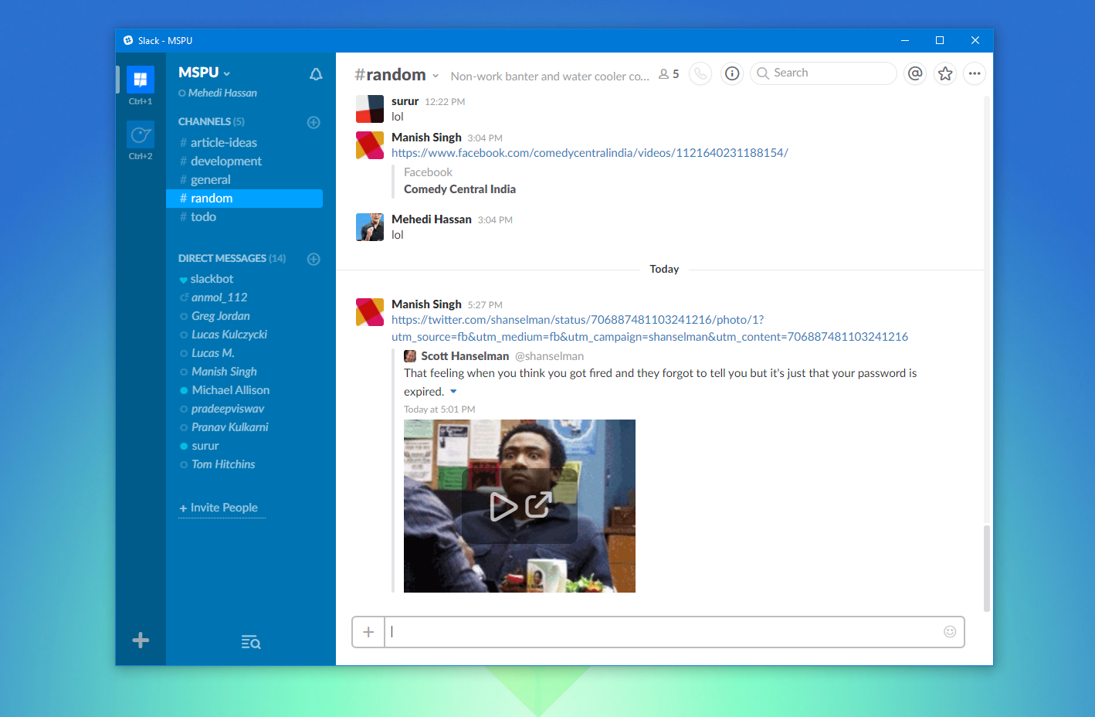The width and height of the screenshot is (1095, 717).
Task: Click the 'Today at 5:01 PM' tweet timestamp
Action: (x=439, y=409)
